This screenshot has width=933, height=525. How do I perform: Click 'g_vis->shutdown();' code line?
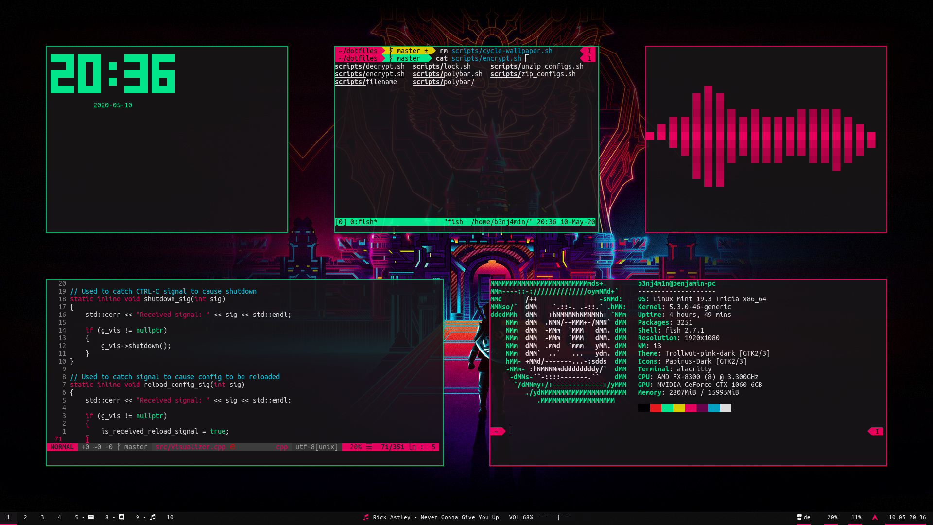136,346
